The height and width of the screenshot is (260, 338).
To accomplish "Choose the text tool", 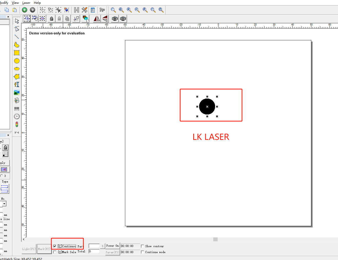I will click(17, 84).
